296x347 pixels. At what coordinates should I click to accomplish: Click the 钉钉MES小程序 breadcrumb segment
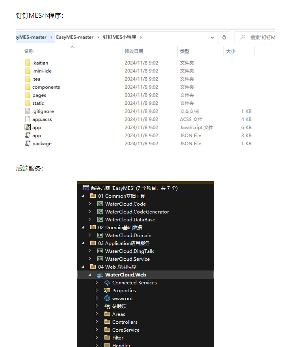click(x=119, y=37)
